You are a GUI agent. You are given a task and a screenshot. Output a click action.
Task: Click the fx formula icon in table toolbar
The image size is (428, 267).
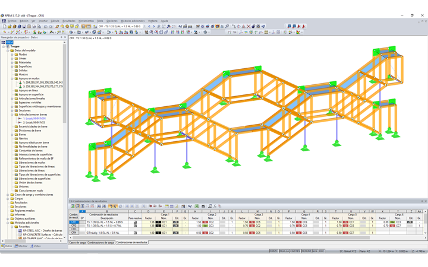215,206
